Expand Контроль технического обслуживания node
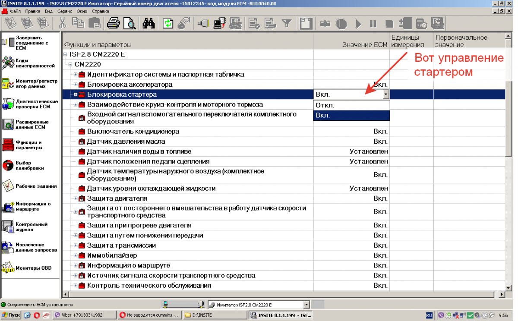 [x=76, y=286]
